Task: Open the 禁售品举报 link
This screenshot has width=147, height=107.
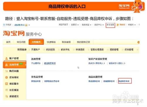Action: (x=36, y=81)
